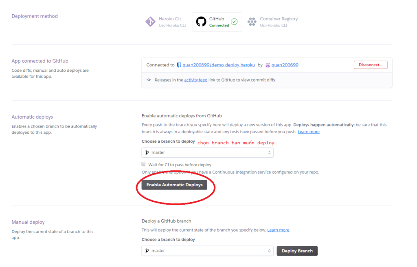The height and width of the screenshot is (267, 417).
Task: Click the green Connected checkmark icon
Action: point(234,22)
